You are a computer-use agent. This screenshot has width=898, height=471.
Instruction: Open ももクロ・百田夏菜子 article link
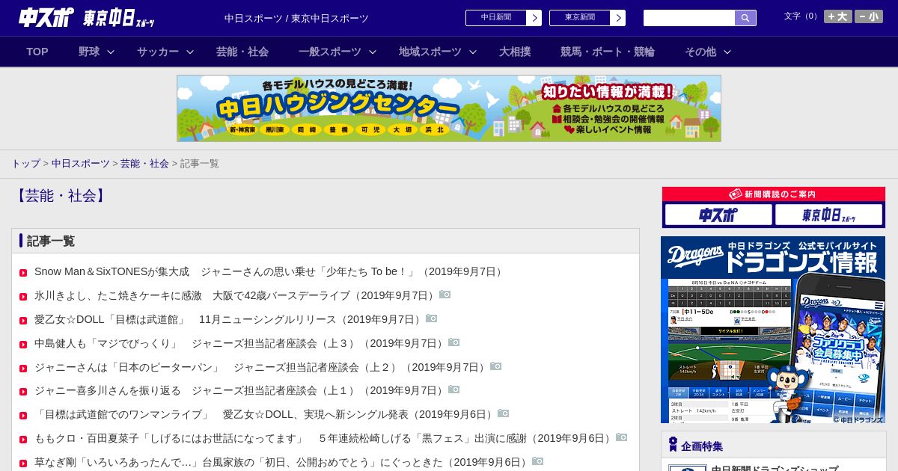pyautogui.click(x=325, y=438)
